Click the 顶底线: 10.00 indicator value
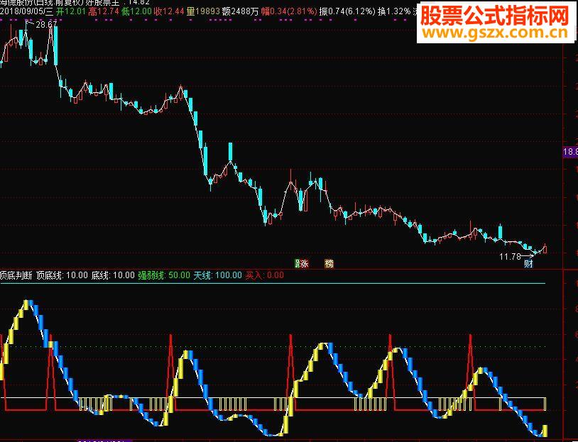The width and height of the screenshot is (578, 442). point(62,275)
